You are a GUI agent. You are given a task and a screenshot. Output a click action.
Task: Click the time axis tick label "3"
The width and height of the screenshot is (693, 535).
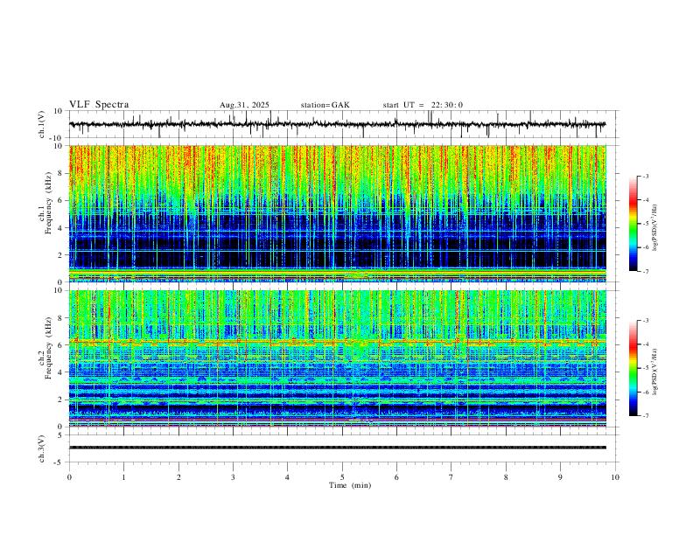233,477
